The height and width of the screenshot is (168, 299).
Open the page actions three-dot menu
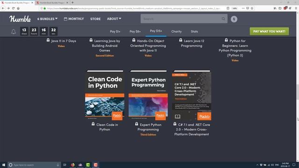tap(243, 8)
